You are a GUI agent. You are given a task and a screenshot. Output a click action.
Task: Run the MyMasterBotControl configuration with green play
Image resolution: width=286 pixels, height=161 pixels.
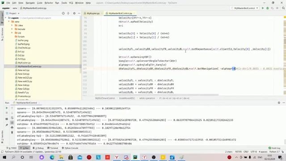263,8
